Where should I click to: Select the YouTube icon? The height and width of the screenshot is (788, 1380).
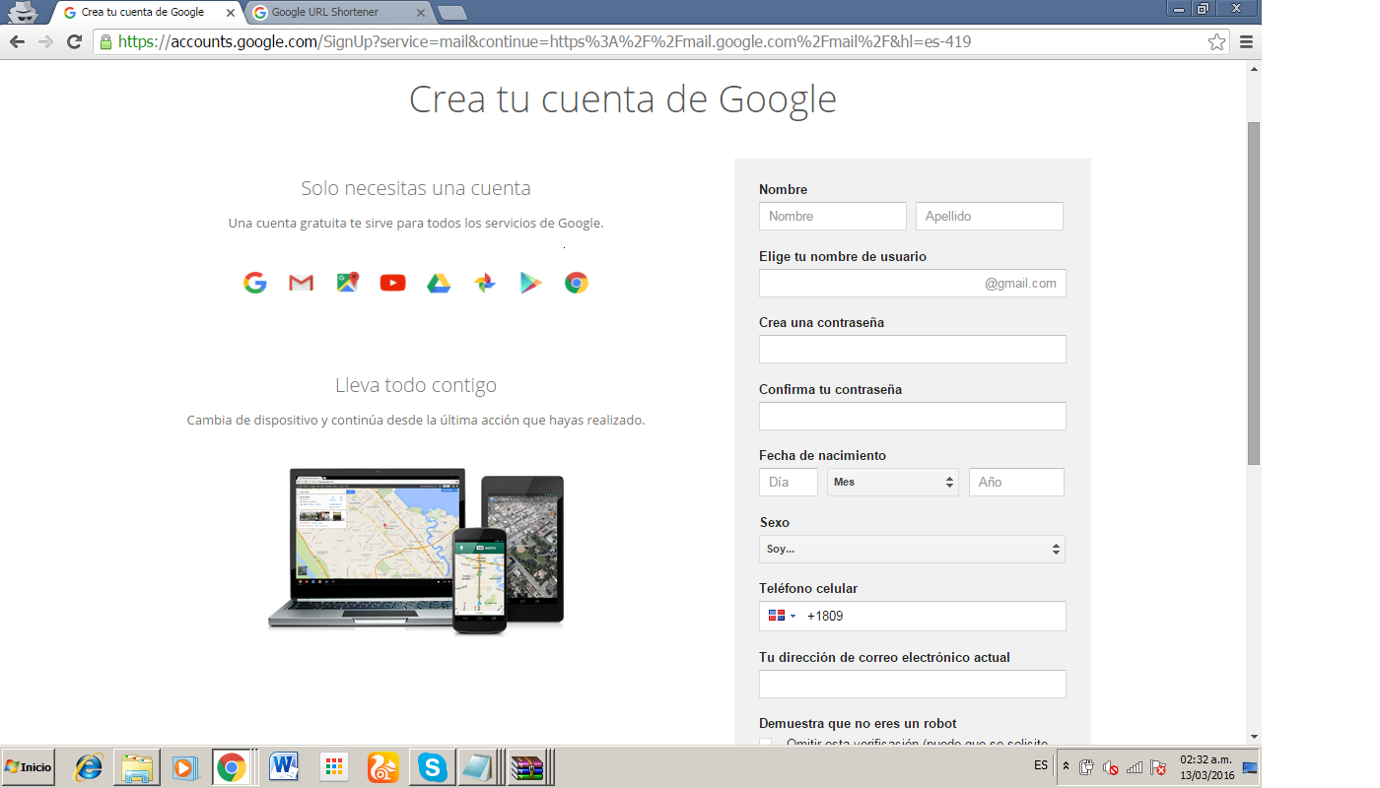(392, 283)
